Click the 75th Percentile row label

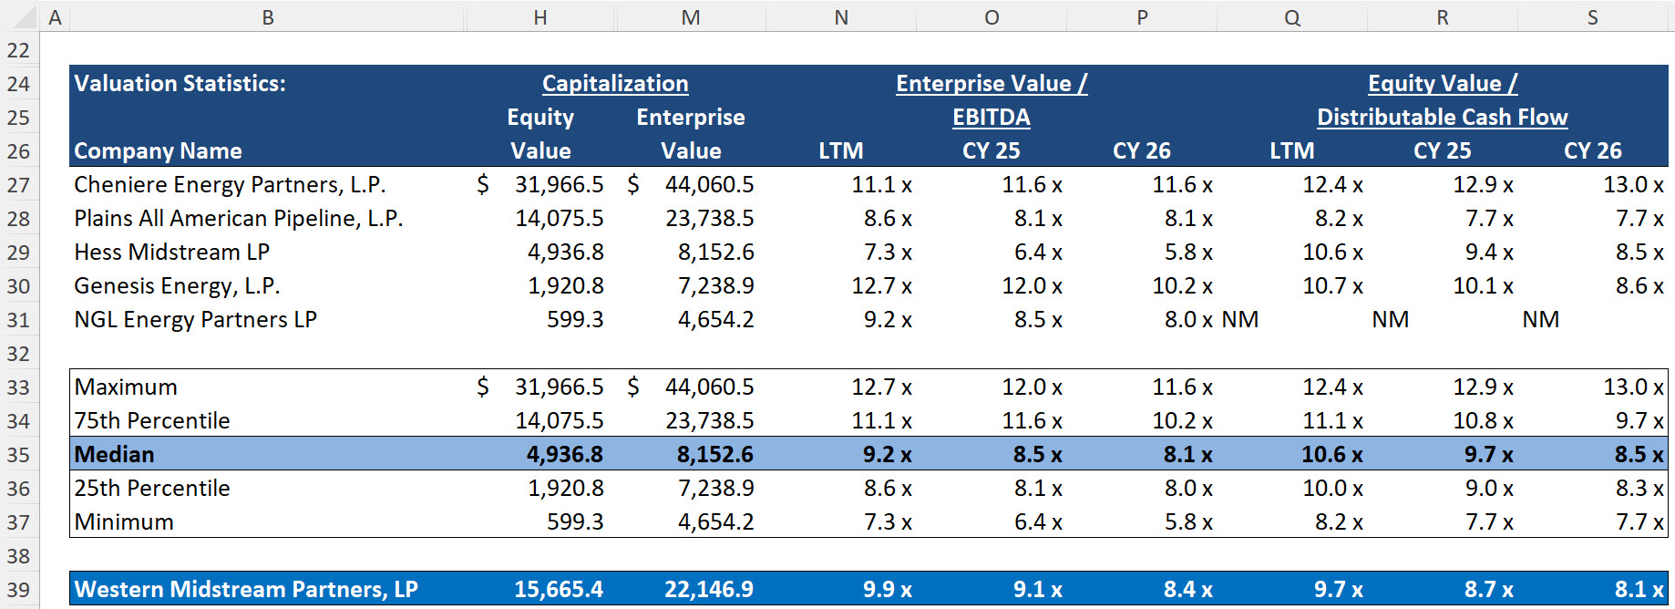[x=152, y=420]
